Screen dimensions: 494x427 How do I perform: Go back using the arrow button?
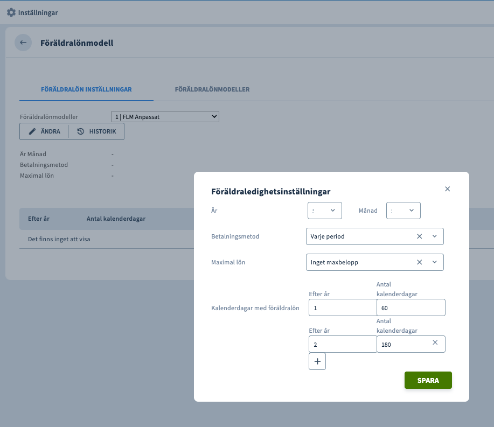(23, 43)
